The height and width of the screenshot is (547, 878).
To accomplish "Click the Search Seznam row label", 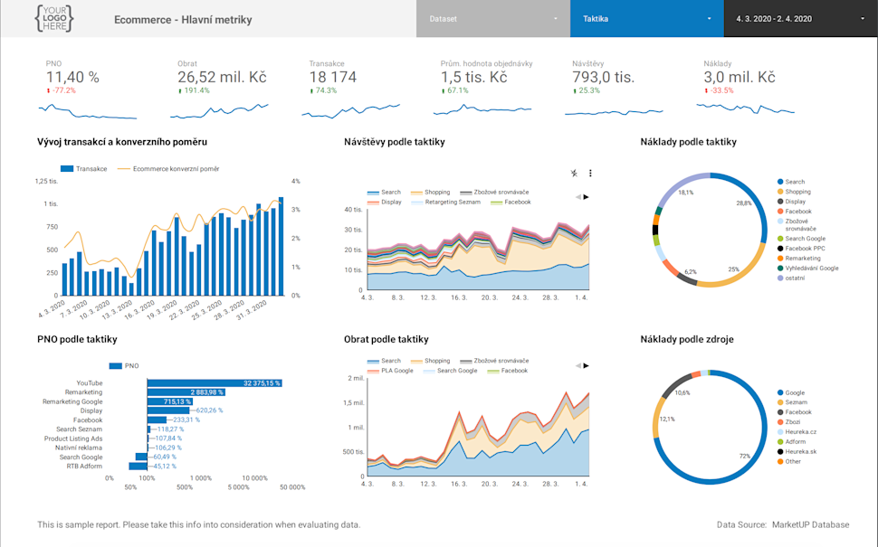I will (79, 429).
